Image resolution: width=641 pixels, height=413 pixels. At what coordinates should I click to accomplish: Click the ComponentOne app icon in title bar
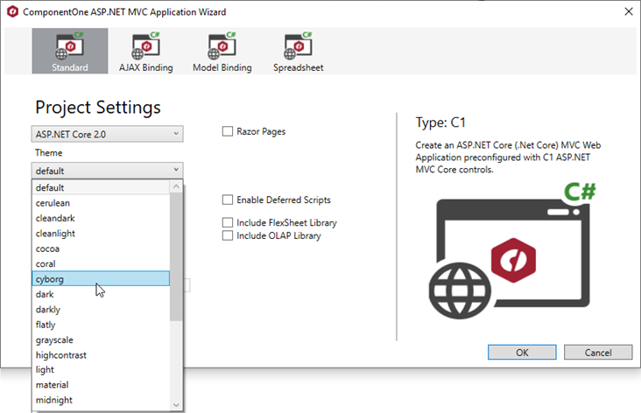pos(12,11)
